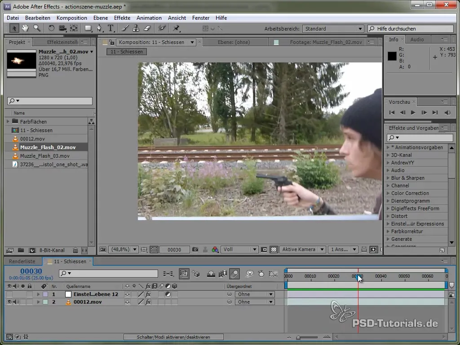
Task: Click the show channel RGB icon
Action: [x=215, y=250]
